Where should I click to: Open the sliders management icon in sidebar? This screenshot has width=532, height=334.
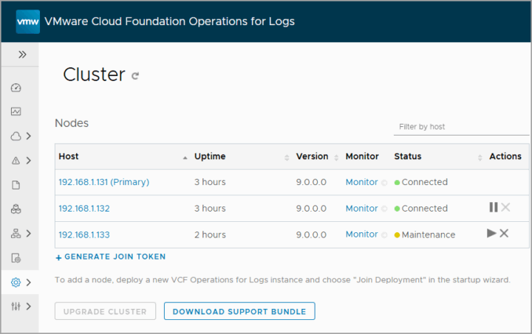(x=16, y=307)
